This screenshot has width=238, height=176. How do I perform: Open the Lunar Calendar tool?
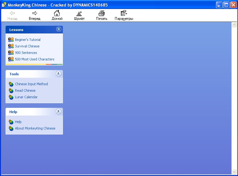pyautogui.click(x=26, y=97)
